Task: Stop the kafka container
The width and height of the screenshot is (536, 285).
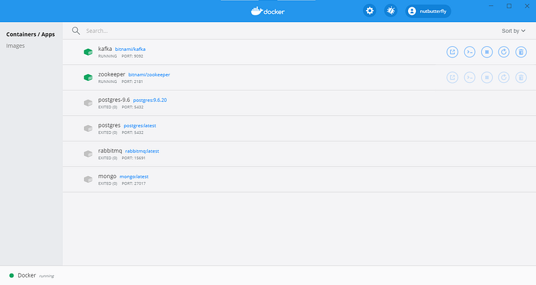Action: [487, 52]
